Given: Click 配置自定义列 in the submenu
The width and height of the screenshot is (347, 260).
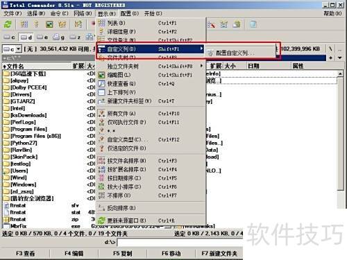Looking at the screenshot, I should (x=239, y=53).
